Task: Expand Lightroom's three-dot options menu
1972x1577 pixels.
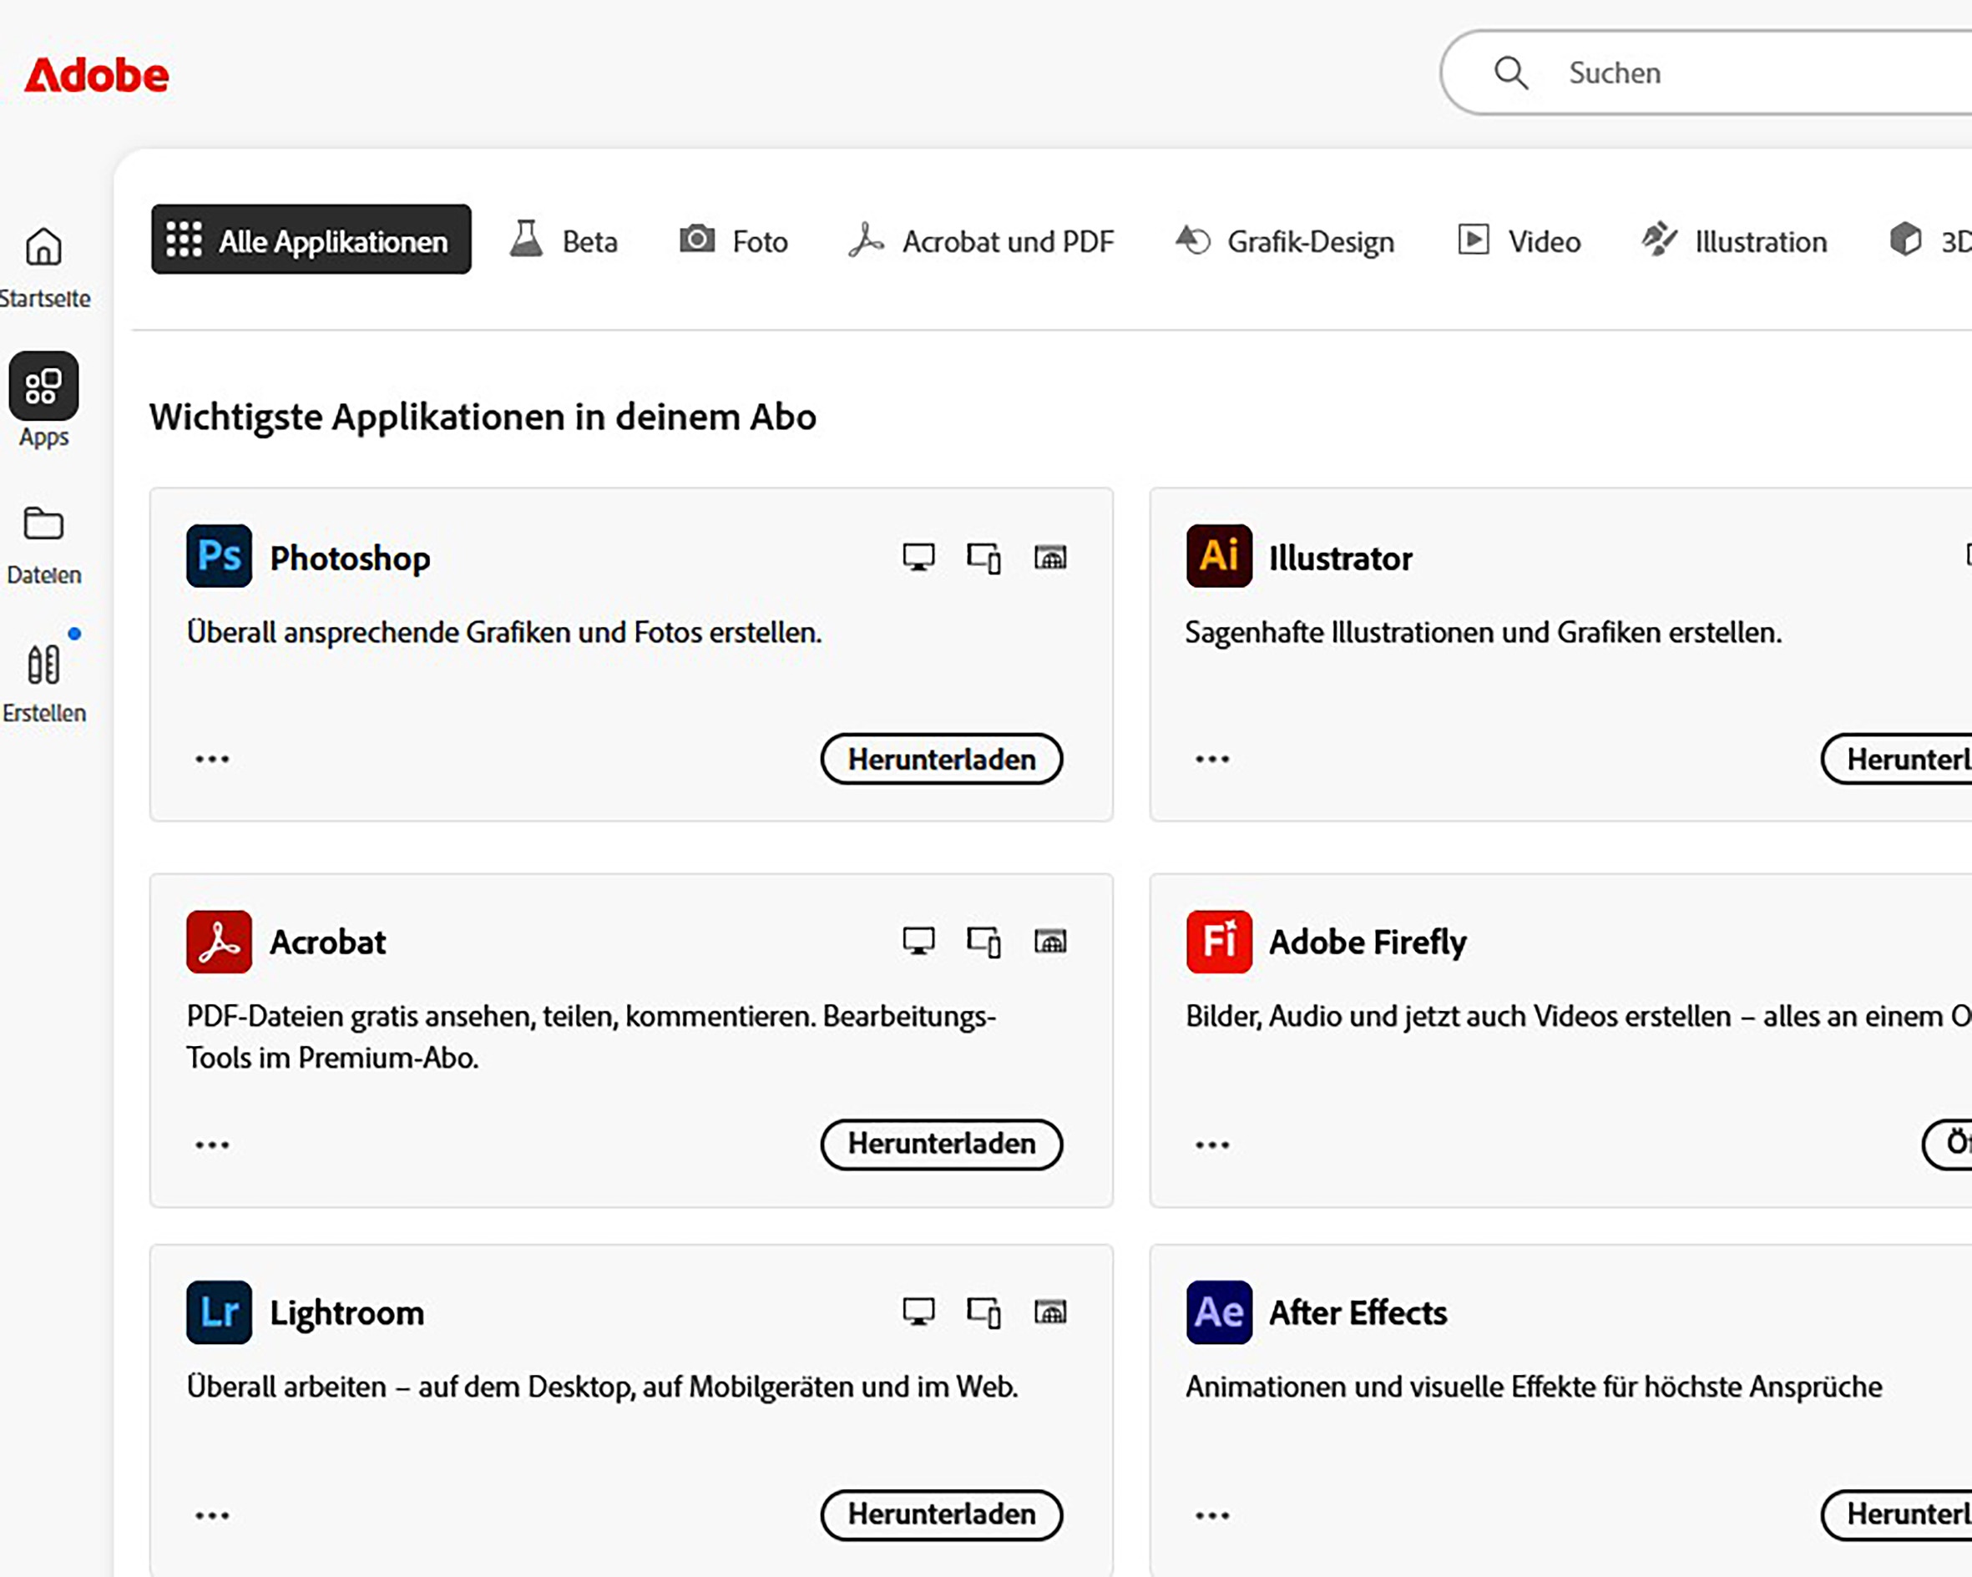Action: coord(212,1514)
